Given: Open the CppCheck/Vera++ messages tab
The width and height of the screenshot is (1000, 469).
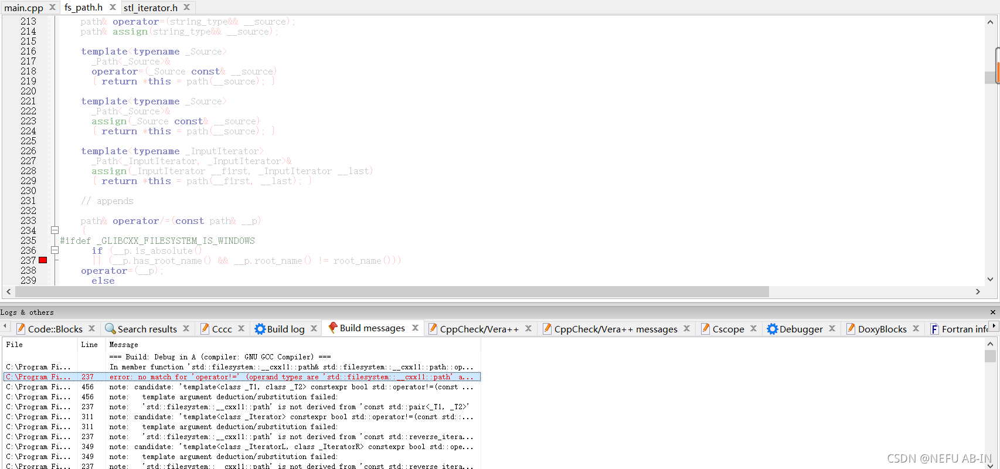Looking at the screenshot, I should click(x=615, y=329).
